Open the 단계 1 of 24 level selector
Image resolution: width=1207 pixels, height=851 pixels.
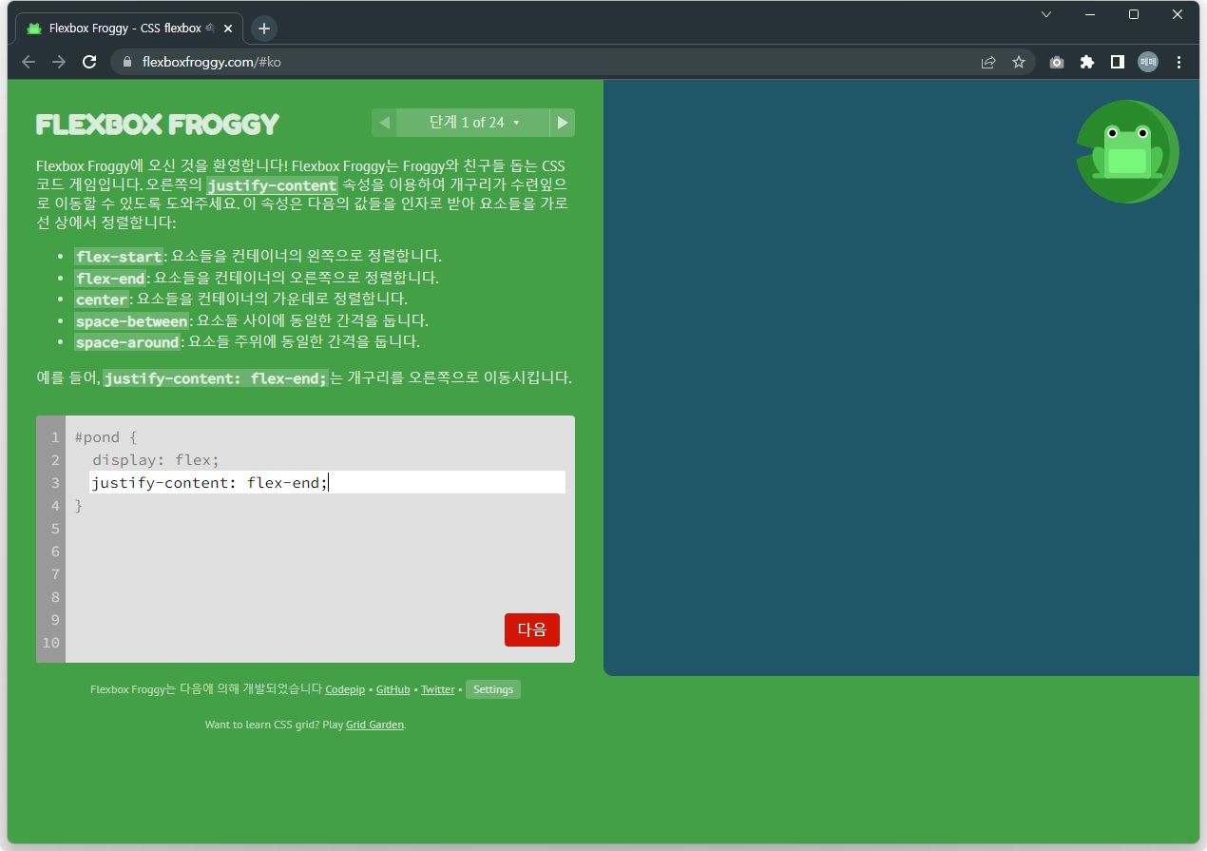point(473,123)
